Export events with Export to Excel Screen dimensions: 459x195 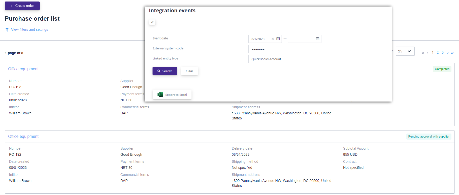(x=172, y=95)
